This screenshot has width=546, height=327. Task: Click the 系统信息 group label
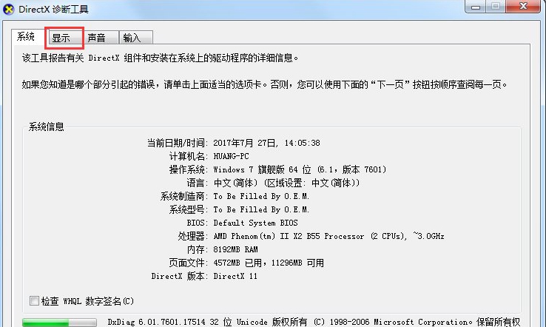[x=47, y=127]
